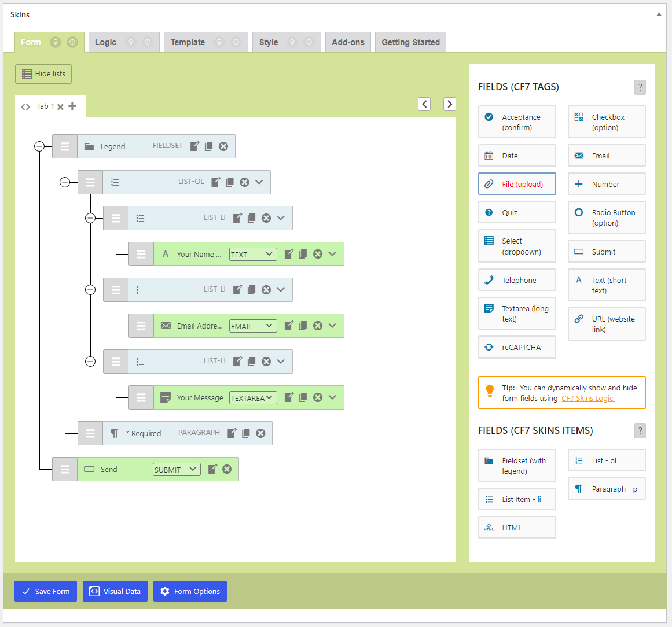Edit the Legend fieldset row
Screen dimensions: 672x627
194,146
